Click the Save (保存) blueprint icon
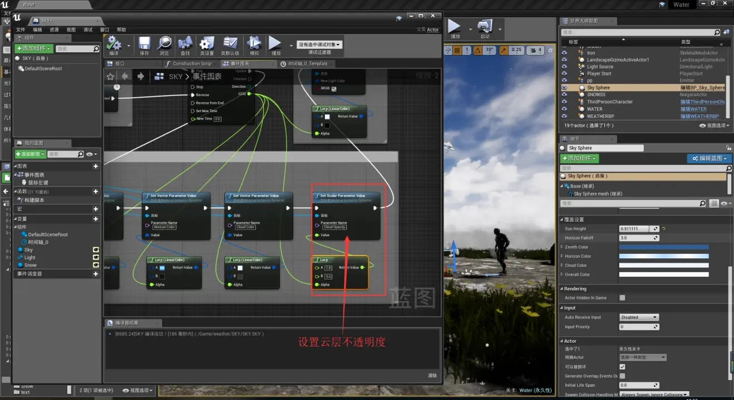This screenshot has height=400, width=734. (144, 44)
